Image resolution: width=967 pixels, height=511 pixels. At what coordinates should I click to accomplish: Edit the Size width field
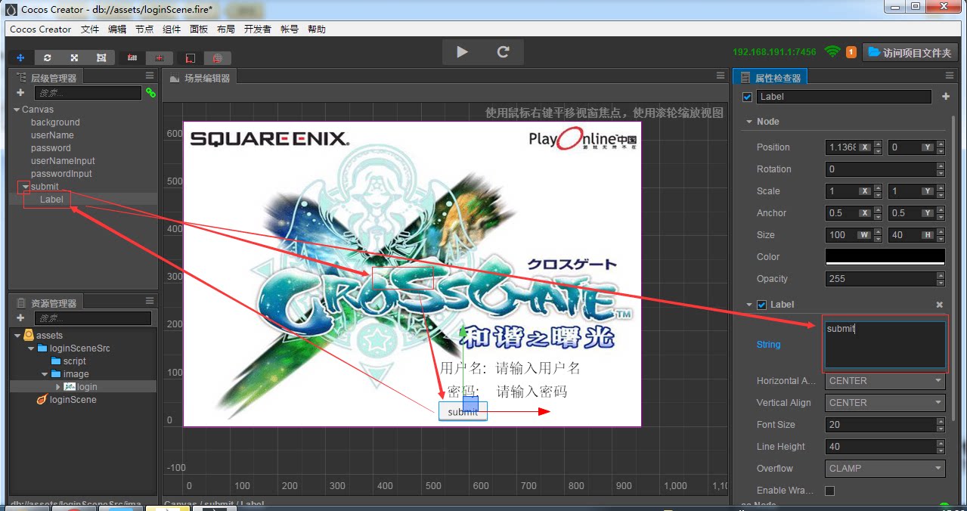pos(841,235)
